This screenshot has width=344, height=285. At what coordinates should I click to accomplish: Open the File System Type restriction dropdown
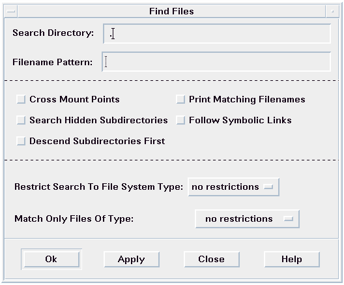coord(234,187)
